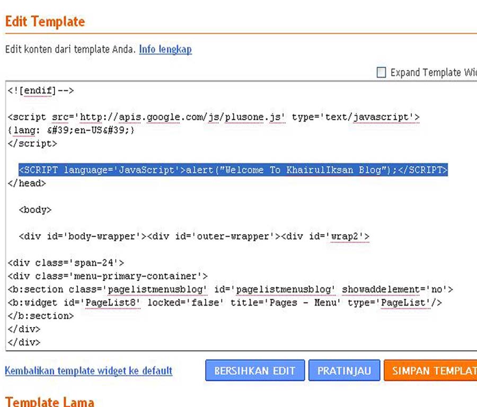Click the Expand Template Widget label text
This screenshot has width=477, height=407.
point(434,73)
